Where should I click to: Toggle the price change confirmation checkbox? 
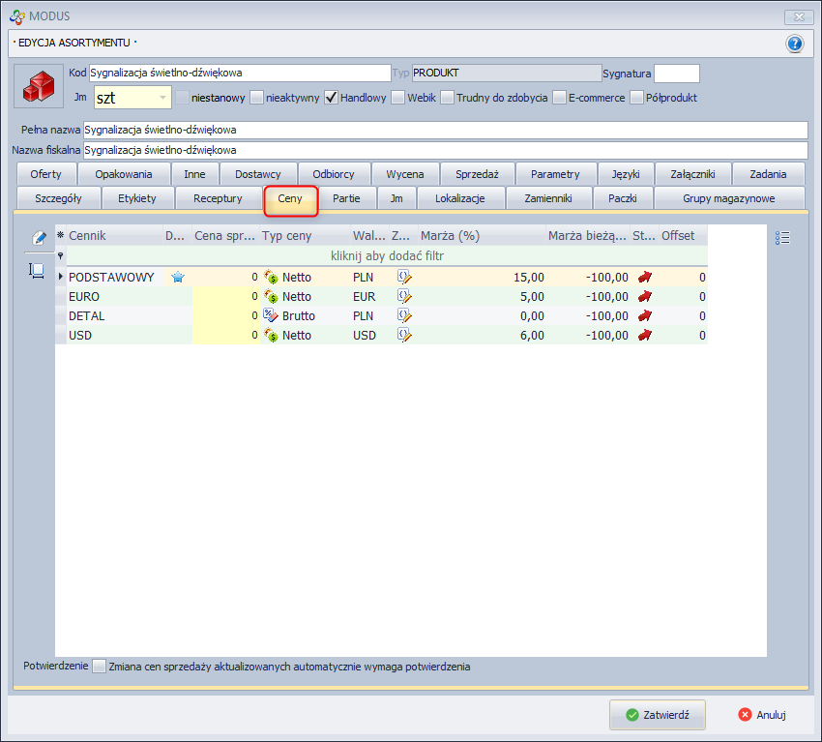coord(99,666)
